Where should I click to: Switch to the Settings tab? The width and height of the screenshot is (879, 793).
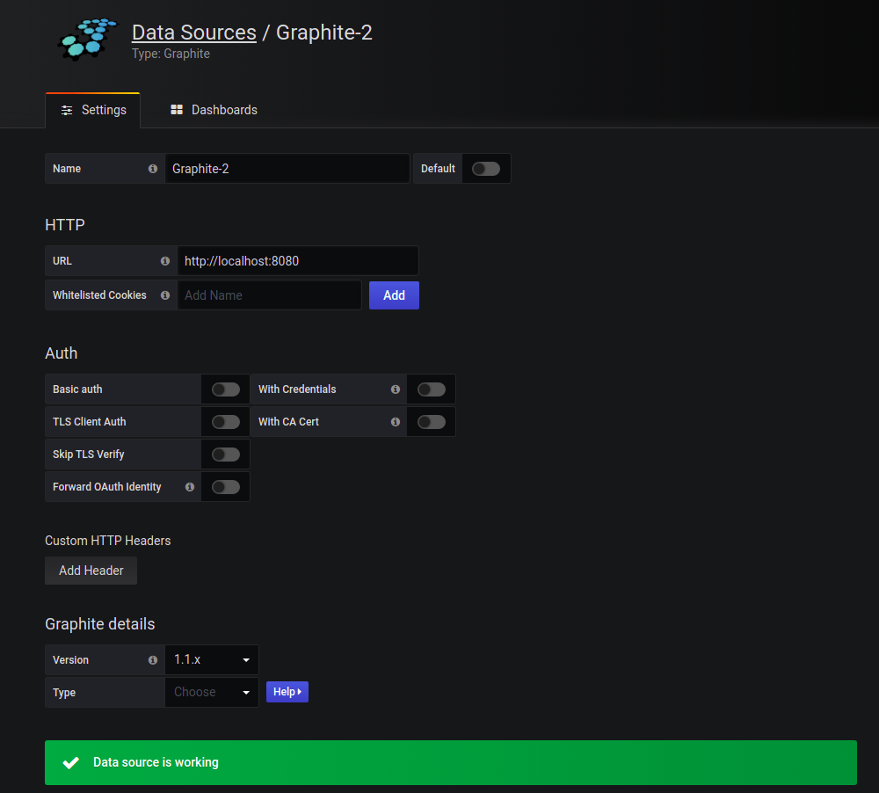93,110
